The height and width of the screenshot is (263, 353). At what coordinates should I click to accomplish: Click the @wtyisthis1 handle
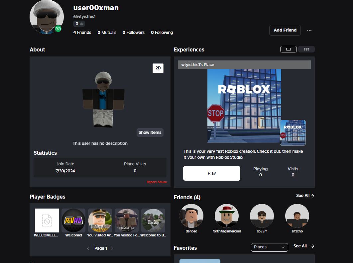click(84, 16)
